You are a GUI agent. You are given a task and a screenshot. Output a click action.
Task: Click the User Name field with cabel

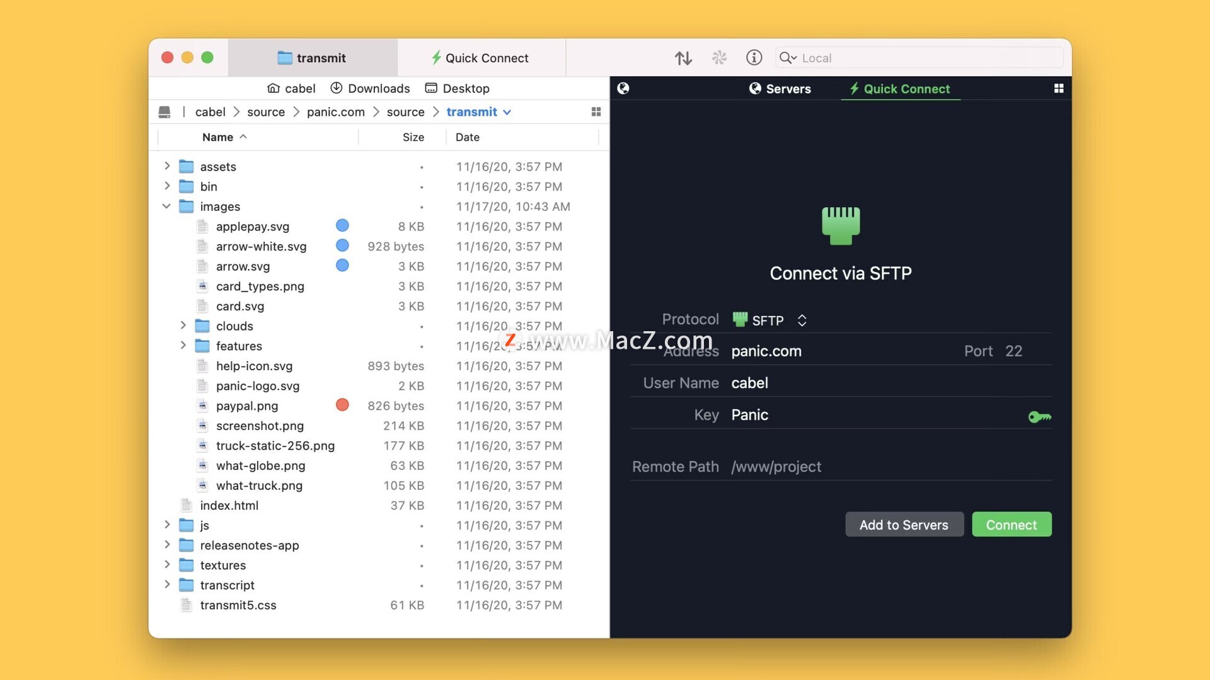pos(890,383)
